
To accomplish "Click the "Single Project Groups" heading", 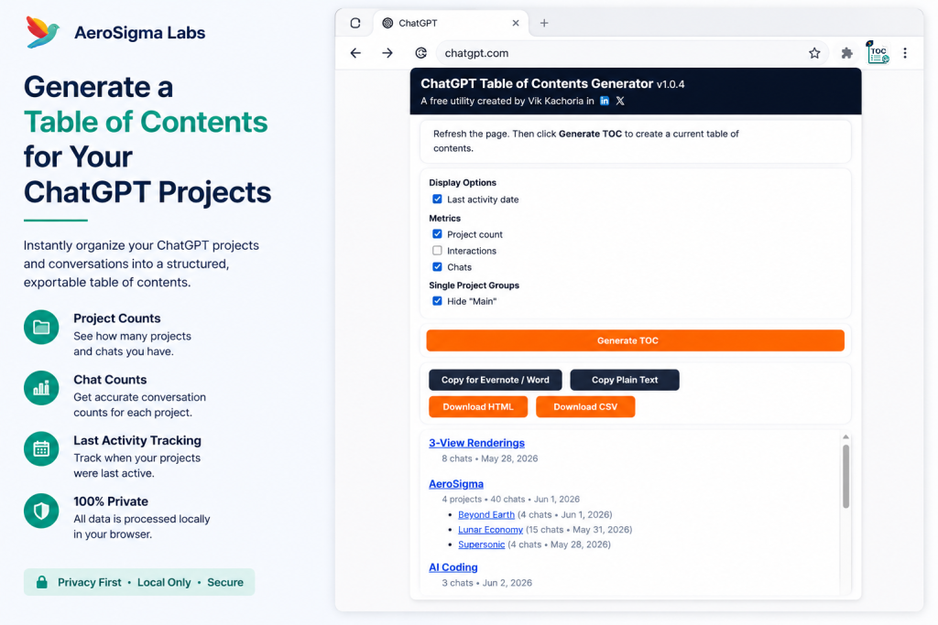I will (474, 286).
